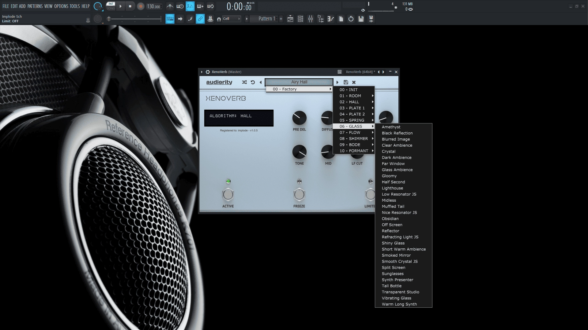Open the Airy Hall preset name box
The height and width of the screenshot is (330, 588).
299,82
